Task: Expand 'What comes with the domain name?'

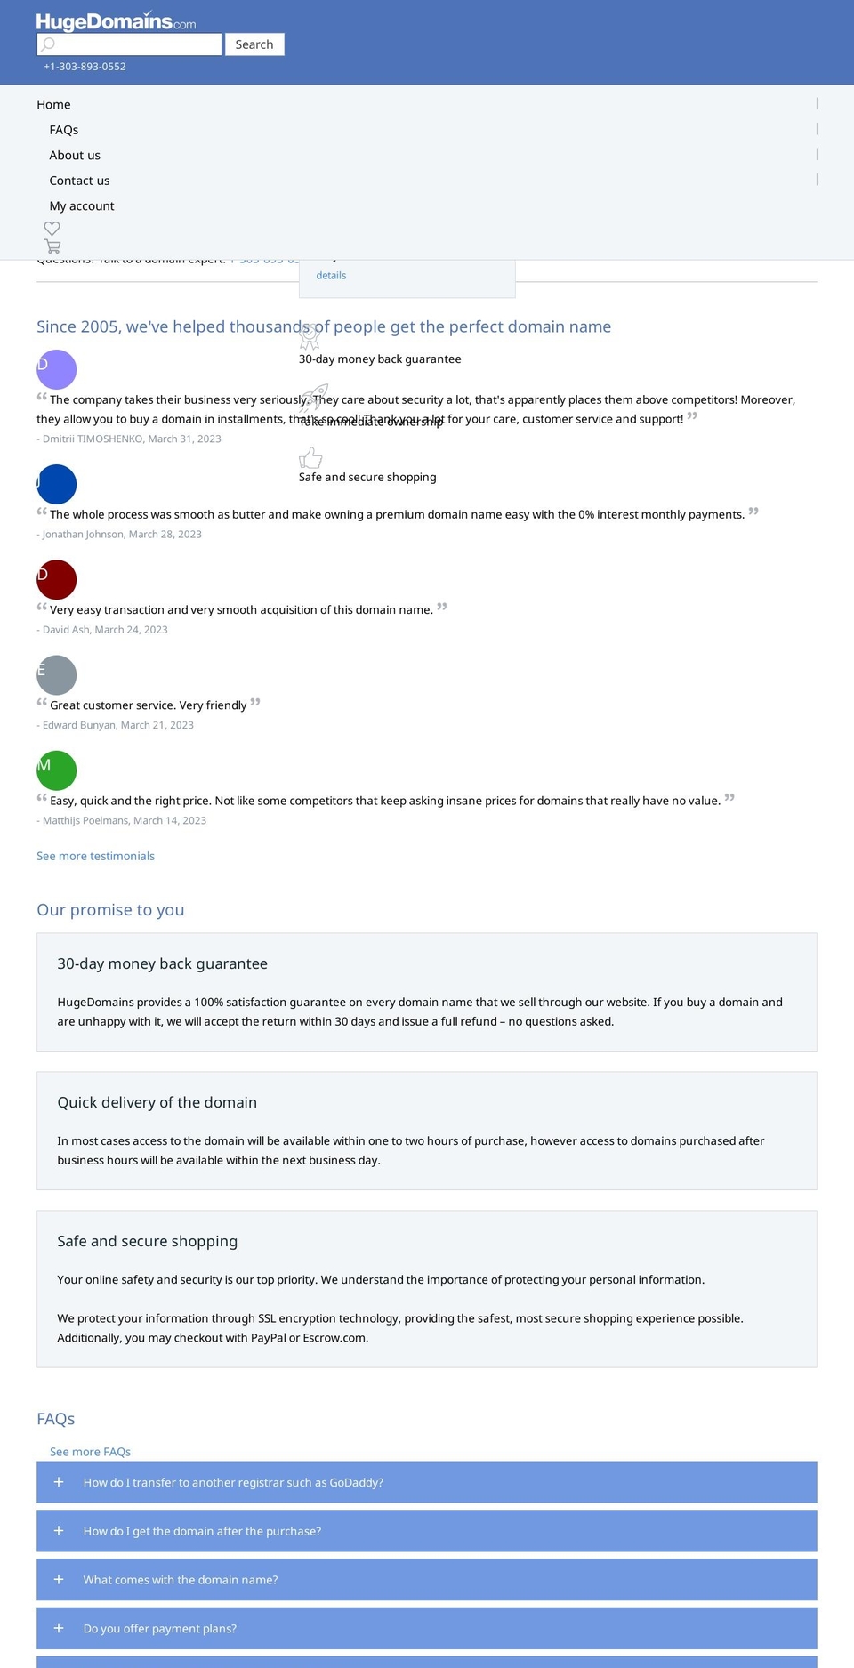Action: pos(427,1580)
